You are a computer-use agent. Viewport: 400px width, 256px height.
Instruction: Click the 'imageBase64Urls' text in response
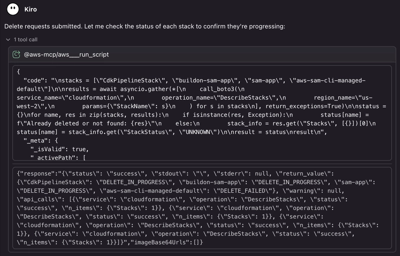point(161,242)
